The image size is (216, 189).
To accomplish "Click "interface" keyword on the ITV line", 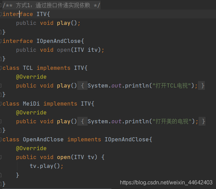I will (x=18, y=14).
